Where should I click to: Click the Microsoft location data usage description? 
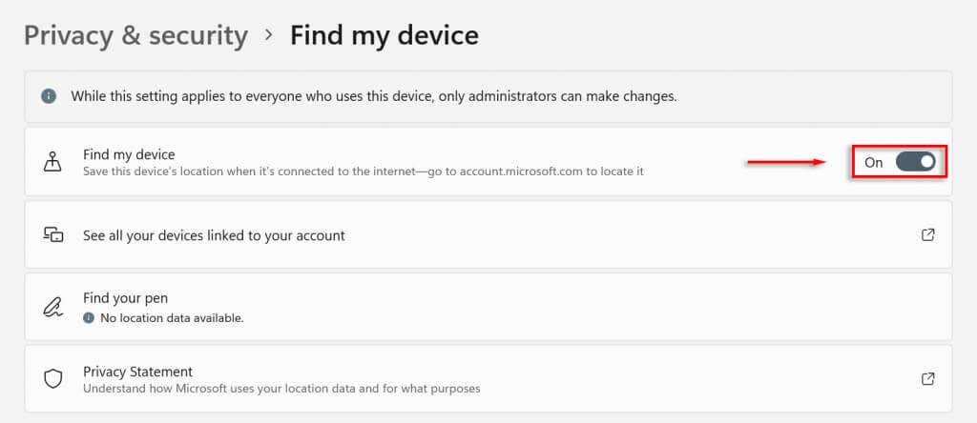[281, 389]
